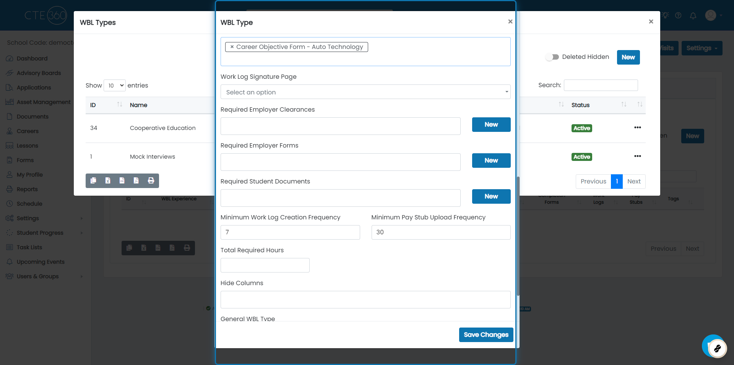Go to Next page in WBL Types
The image size is (734, 365).
[634, 182]
